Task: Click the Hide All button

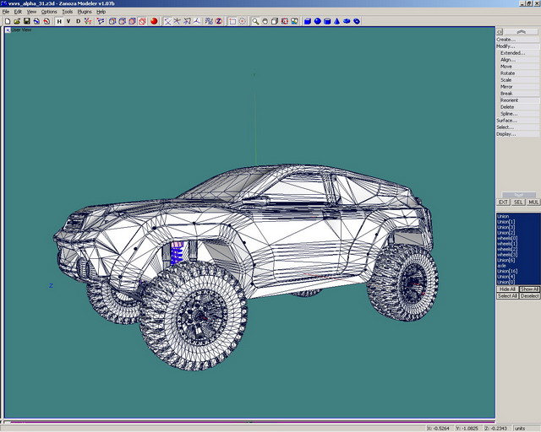Action: pyautogui.click(x=507, y=289)
